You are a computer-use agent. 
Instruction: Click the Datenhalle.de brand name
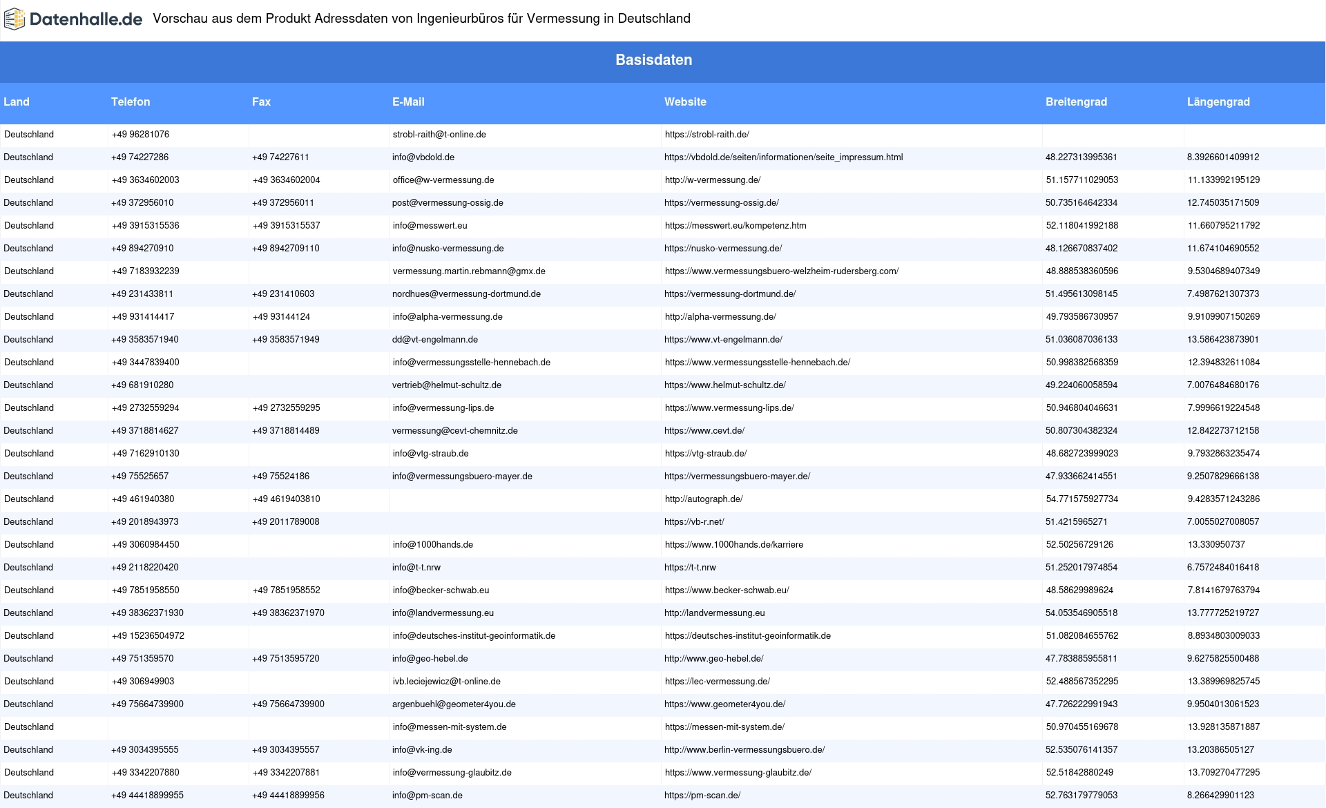86,19
